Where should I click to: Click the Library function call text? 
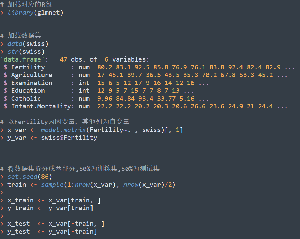20,12
